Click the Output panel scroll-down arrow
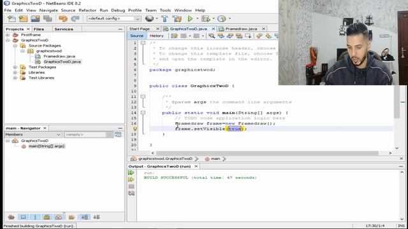Image resolution: width=408 pixels, height=229 pixels. [x=402, y=219]
